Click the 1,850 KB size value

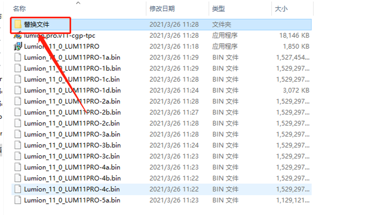tap(296, 47)
